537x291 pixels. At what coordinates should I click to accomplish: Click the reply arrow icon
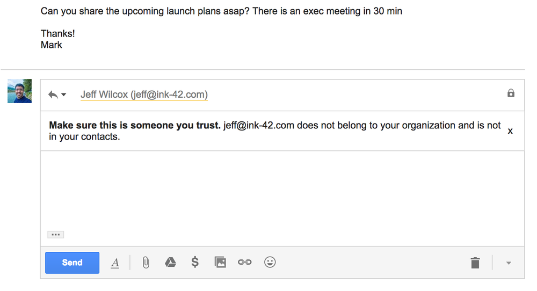coord(53,94)
